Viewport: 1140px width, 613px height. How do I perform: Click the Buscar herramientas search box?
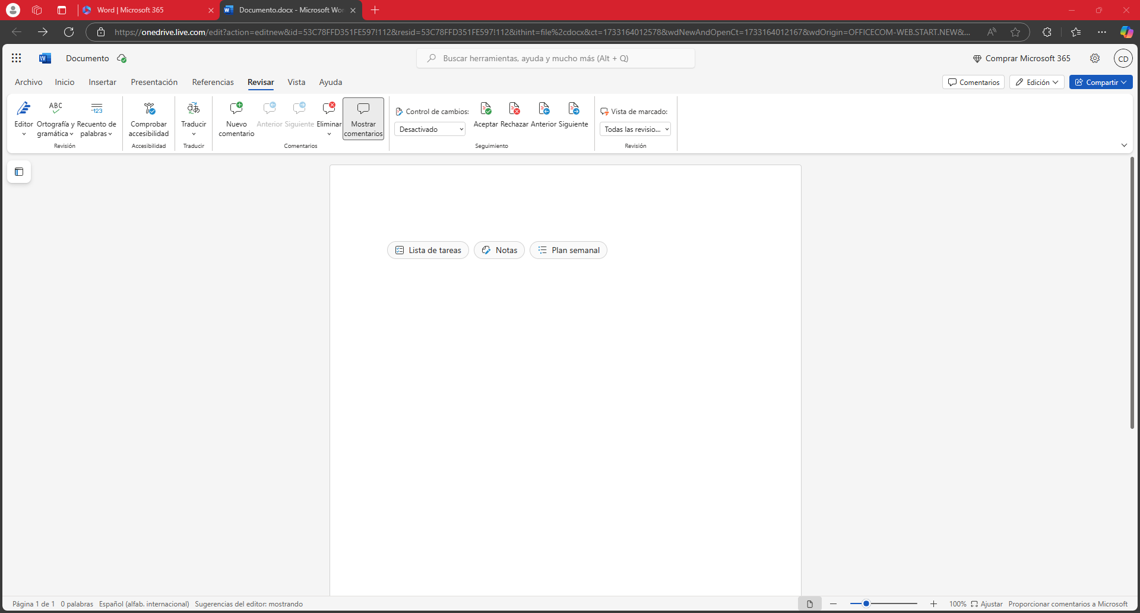coord(556,58)
